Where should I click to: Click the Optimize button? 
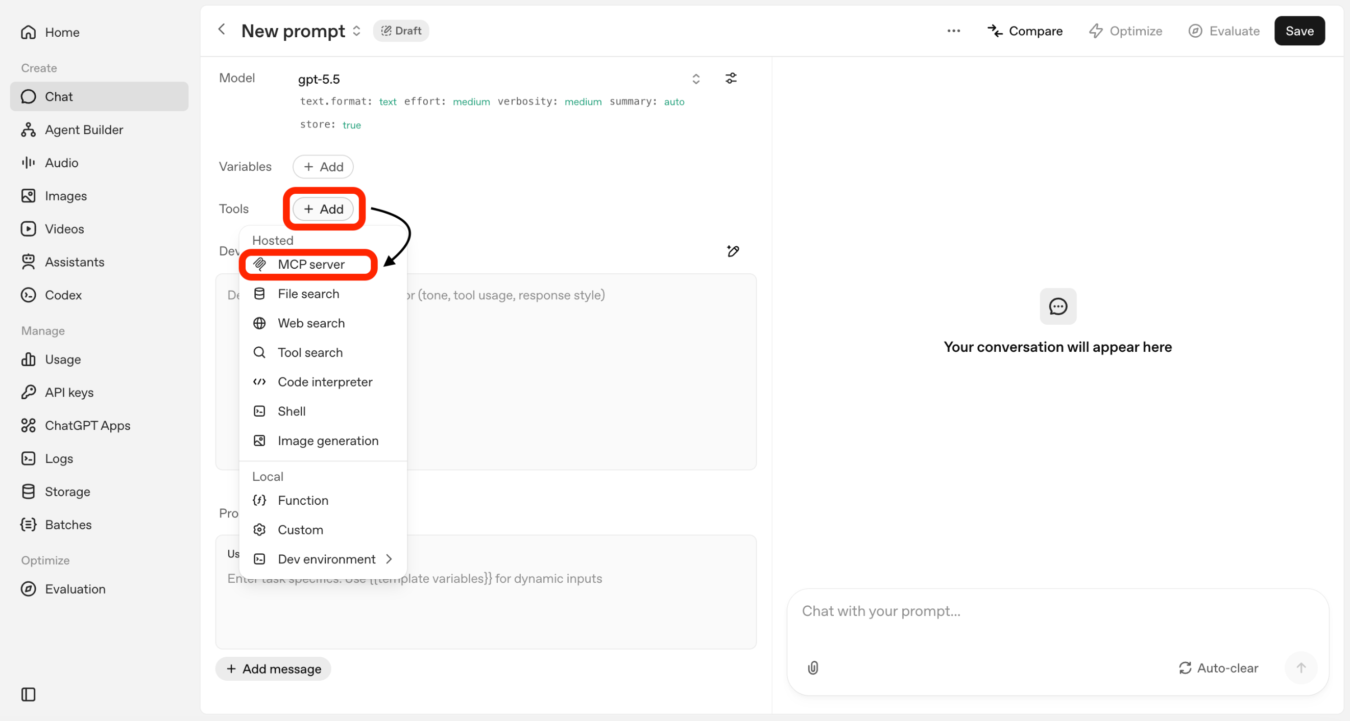click(x=1126, y=31)
